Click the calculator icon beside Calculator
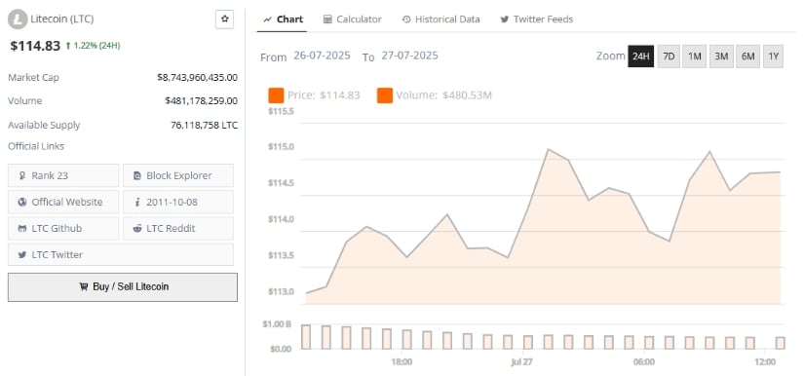The image size is (804, 376). click(327, 19)
